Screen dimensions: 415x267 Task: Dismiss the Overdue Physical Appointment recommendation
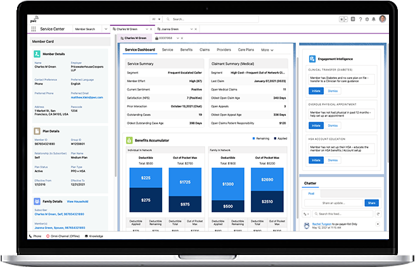tap(333, 126)
